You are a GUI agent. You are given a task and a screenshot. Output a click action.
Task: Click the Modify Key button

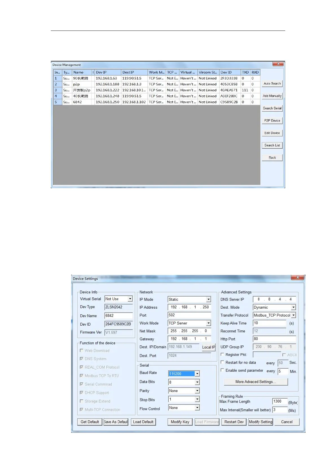180,422
